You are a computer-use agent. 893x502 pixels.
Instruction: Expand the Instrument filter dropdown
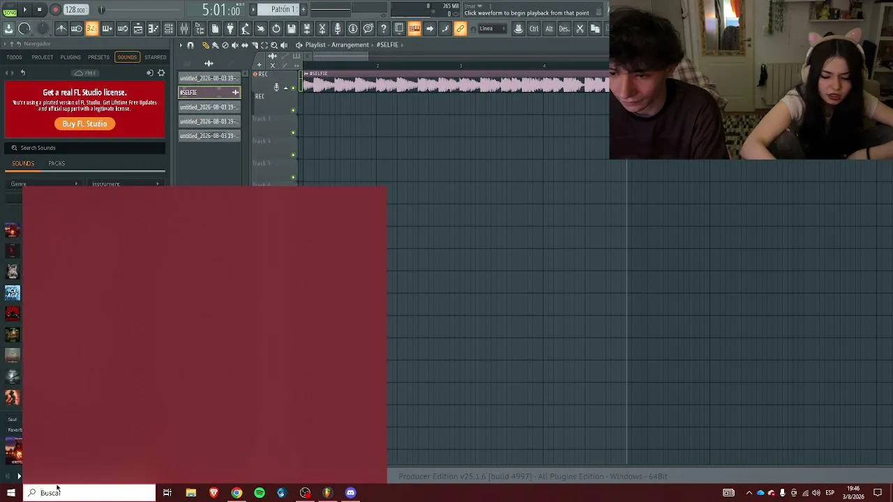point(126,184)
